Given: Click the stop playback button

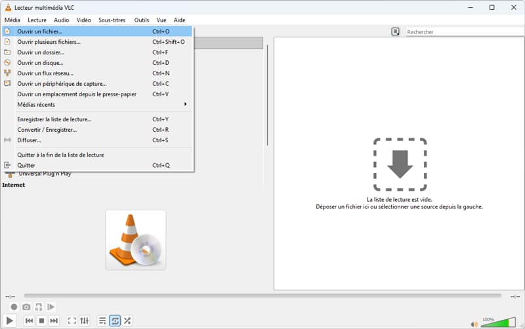Looking at the screenshot, I should [x=41, y=320].
